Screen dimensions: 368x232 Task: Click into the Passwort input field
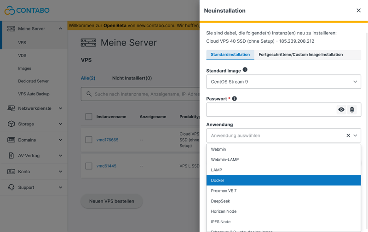click(x=270, y=110)
